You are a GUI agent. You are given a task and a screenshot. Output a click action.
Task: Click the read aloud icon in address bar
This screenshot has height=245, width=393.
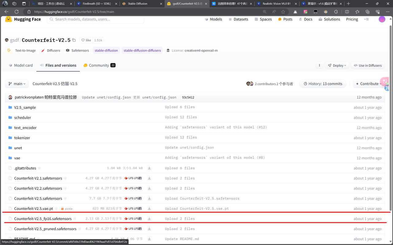pos(274,12)
